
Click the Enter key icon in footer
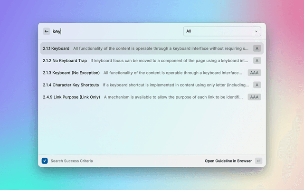(258, 161)
